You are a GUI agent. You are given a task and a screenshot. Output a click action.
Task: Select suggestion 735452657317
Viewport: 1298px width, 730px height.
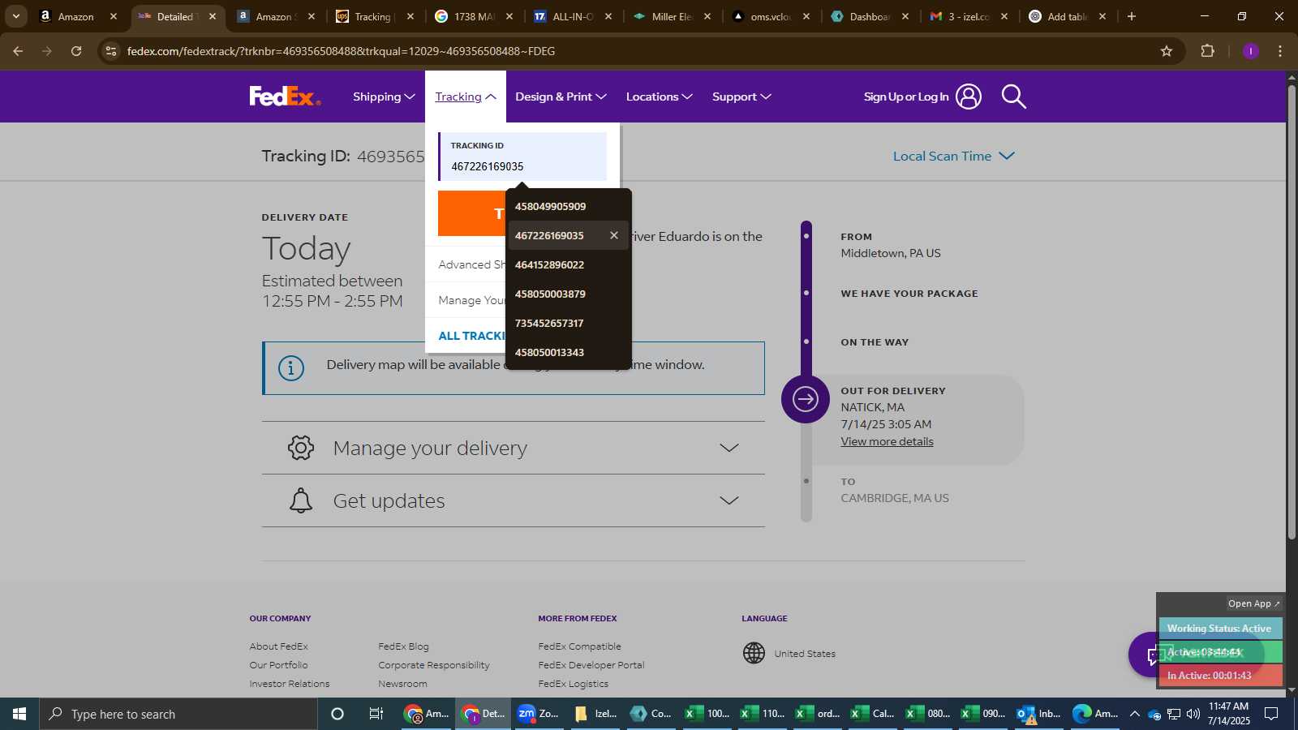click(x=568, y=323)
